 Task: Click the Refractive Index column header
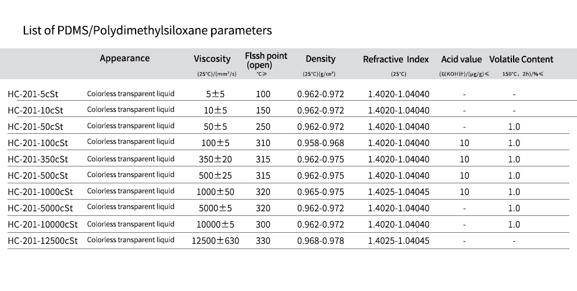click(x=396, y=59)
